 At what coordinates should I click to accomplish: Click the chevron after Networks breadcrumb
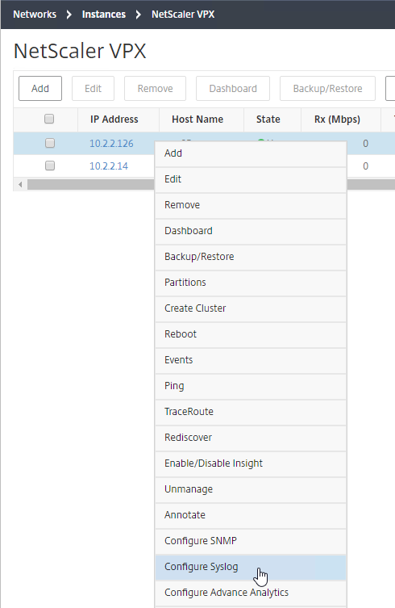[69, 15]
